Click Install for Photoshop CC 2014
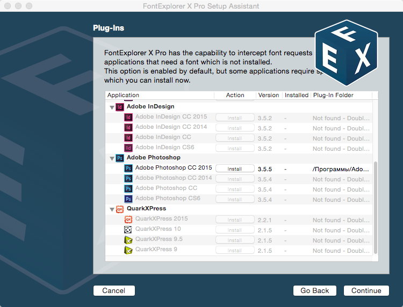This screenshot has height=307, width=403. 235,179
